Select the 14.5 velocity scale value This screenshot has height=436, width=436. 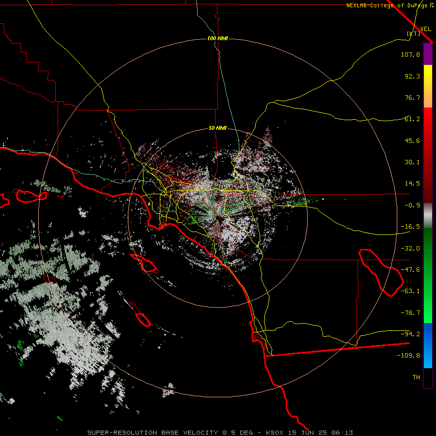[412, 184]
